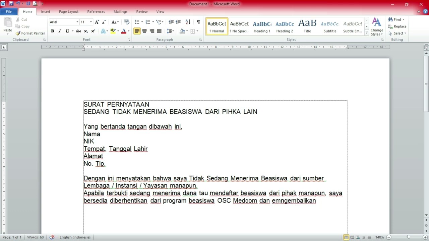Select Align Text Left
This screenshot has width=429, height=241.
click(x=137, y=31)
